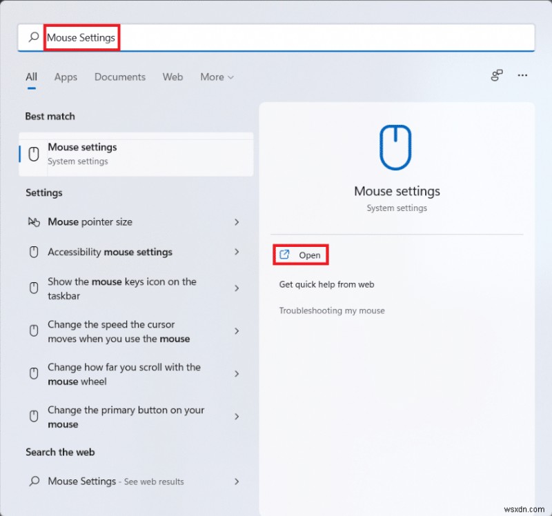This screenshot has width=552, height=516.
Task: Open the Mouse settings mouse icon preview
Action: (x=397, y=146)
